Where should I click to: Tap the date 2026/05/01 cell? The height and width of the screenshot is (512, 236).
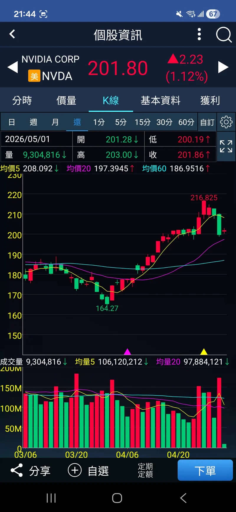(x=37, y=139)
